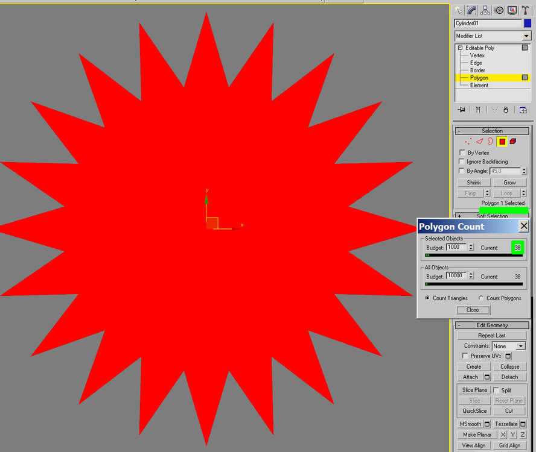Open Preserve UVs settings box

[x=508, y=356]
